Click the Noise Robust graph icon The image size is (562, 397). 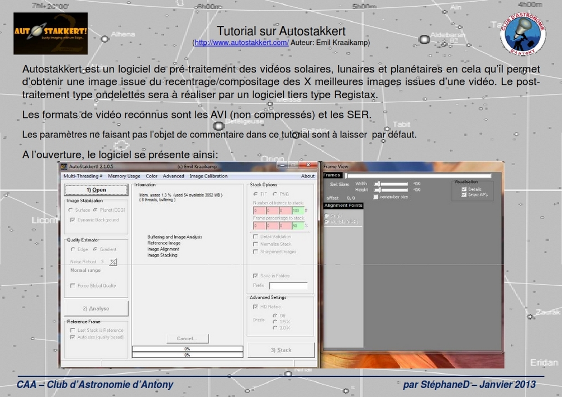[114, 262]
